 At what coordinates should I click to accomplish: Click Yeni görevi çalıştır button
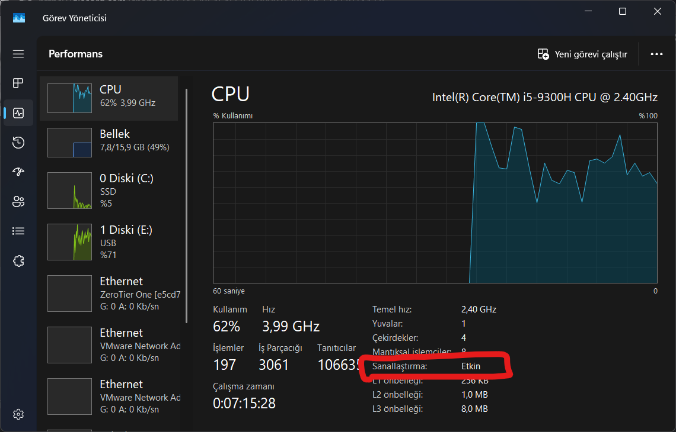coord(582,54)
